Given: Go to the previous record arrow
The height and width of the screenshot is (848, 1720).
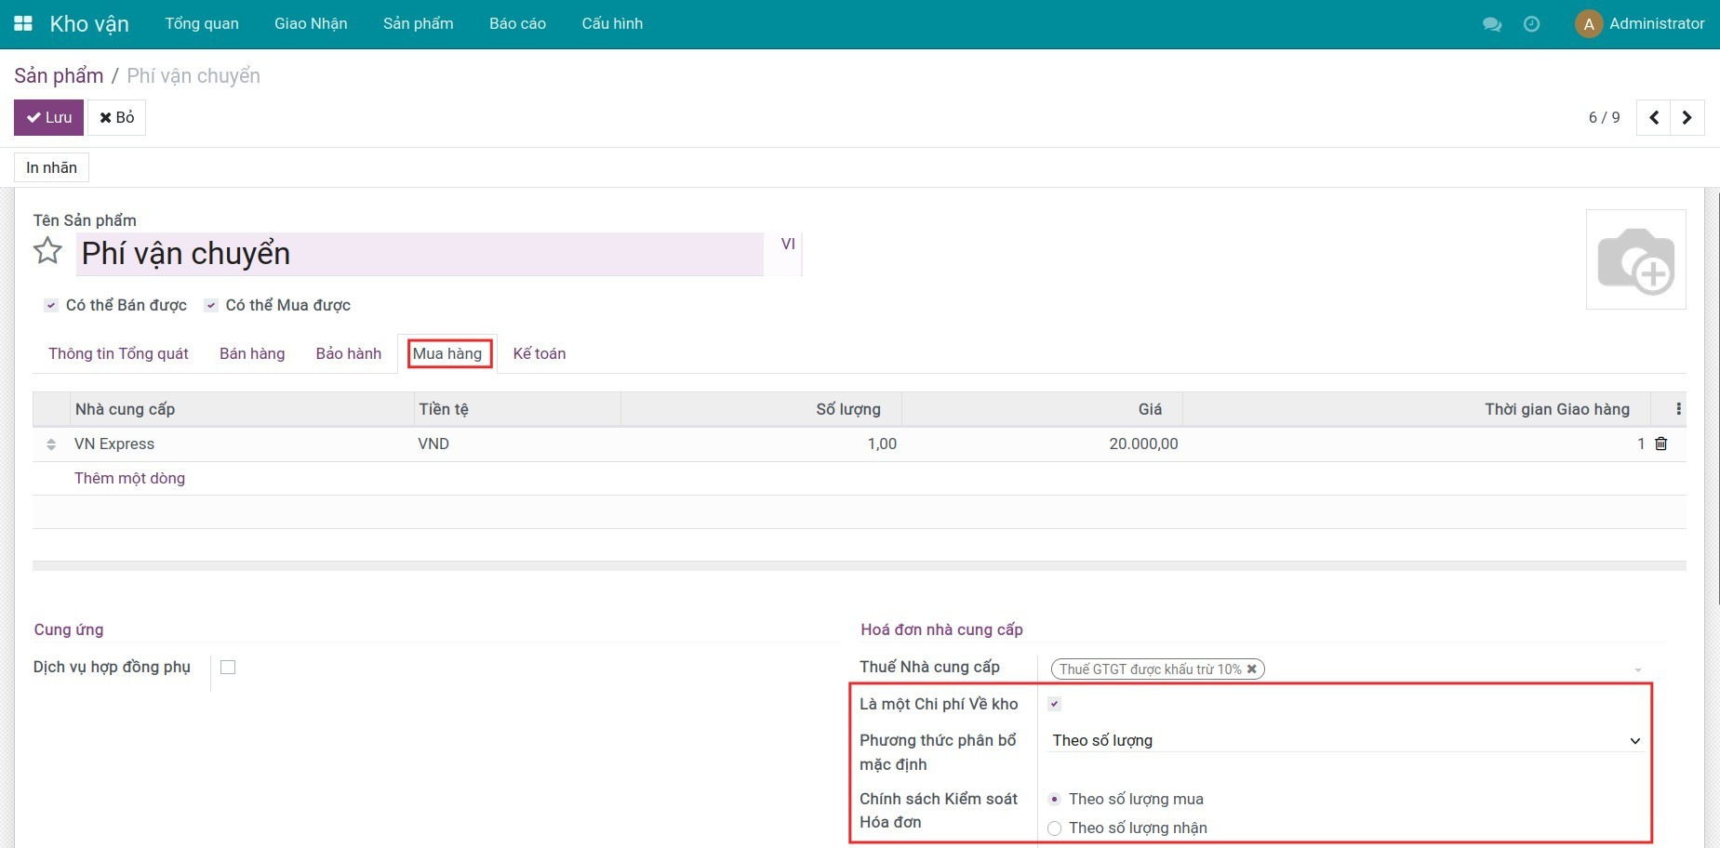Looking at the screenshot, I should point(1653,118).
